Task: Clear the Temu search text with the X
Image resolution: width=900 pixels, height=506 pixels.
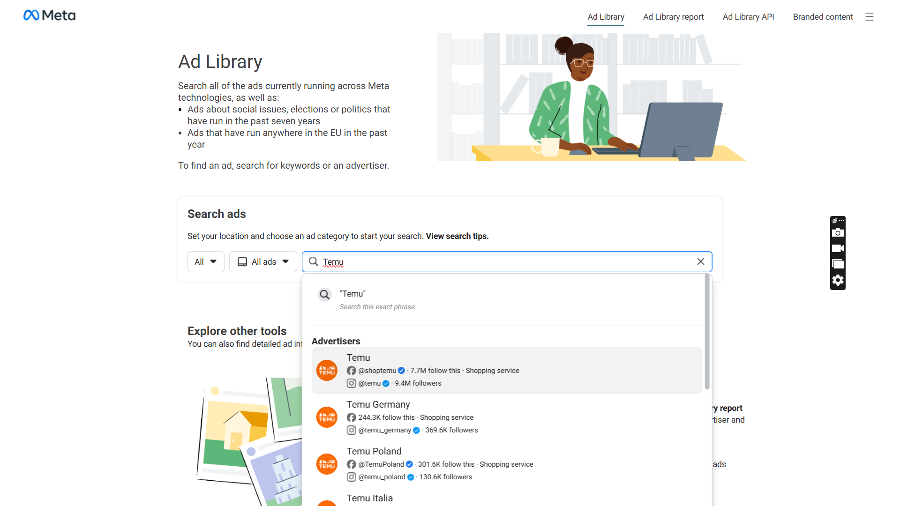Action: coord(701,261)
